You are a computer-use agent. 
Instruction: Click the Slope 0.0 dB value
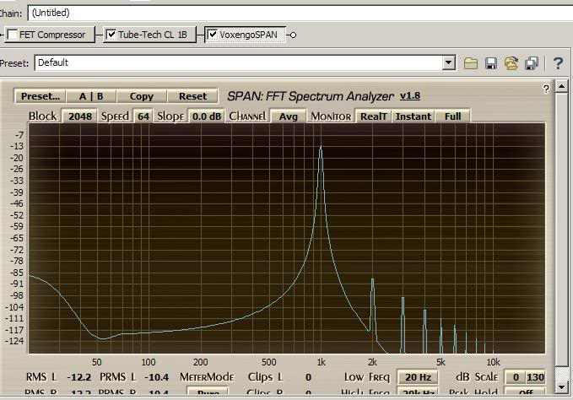pyautogui.click(x=206, y=116)
